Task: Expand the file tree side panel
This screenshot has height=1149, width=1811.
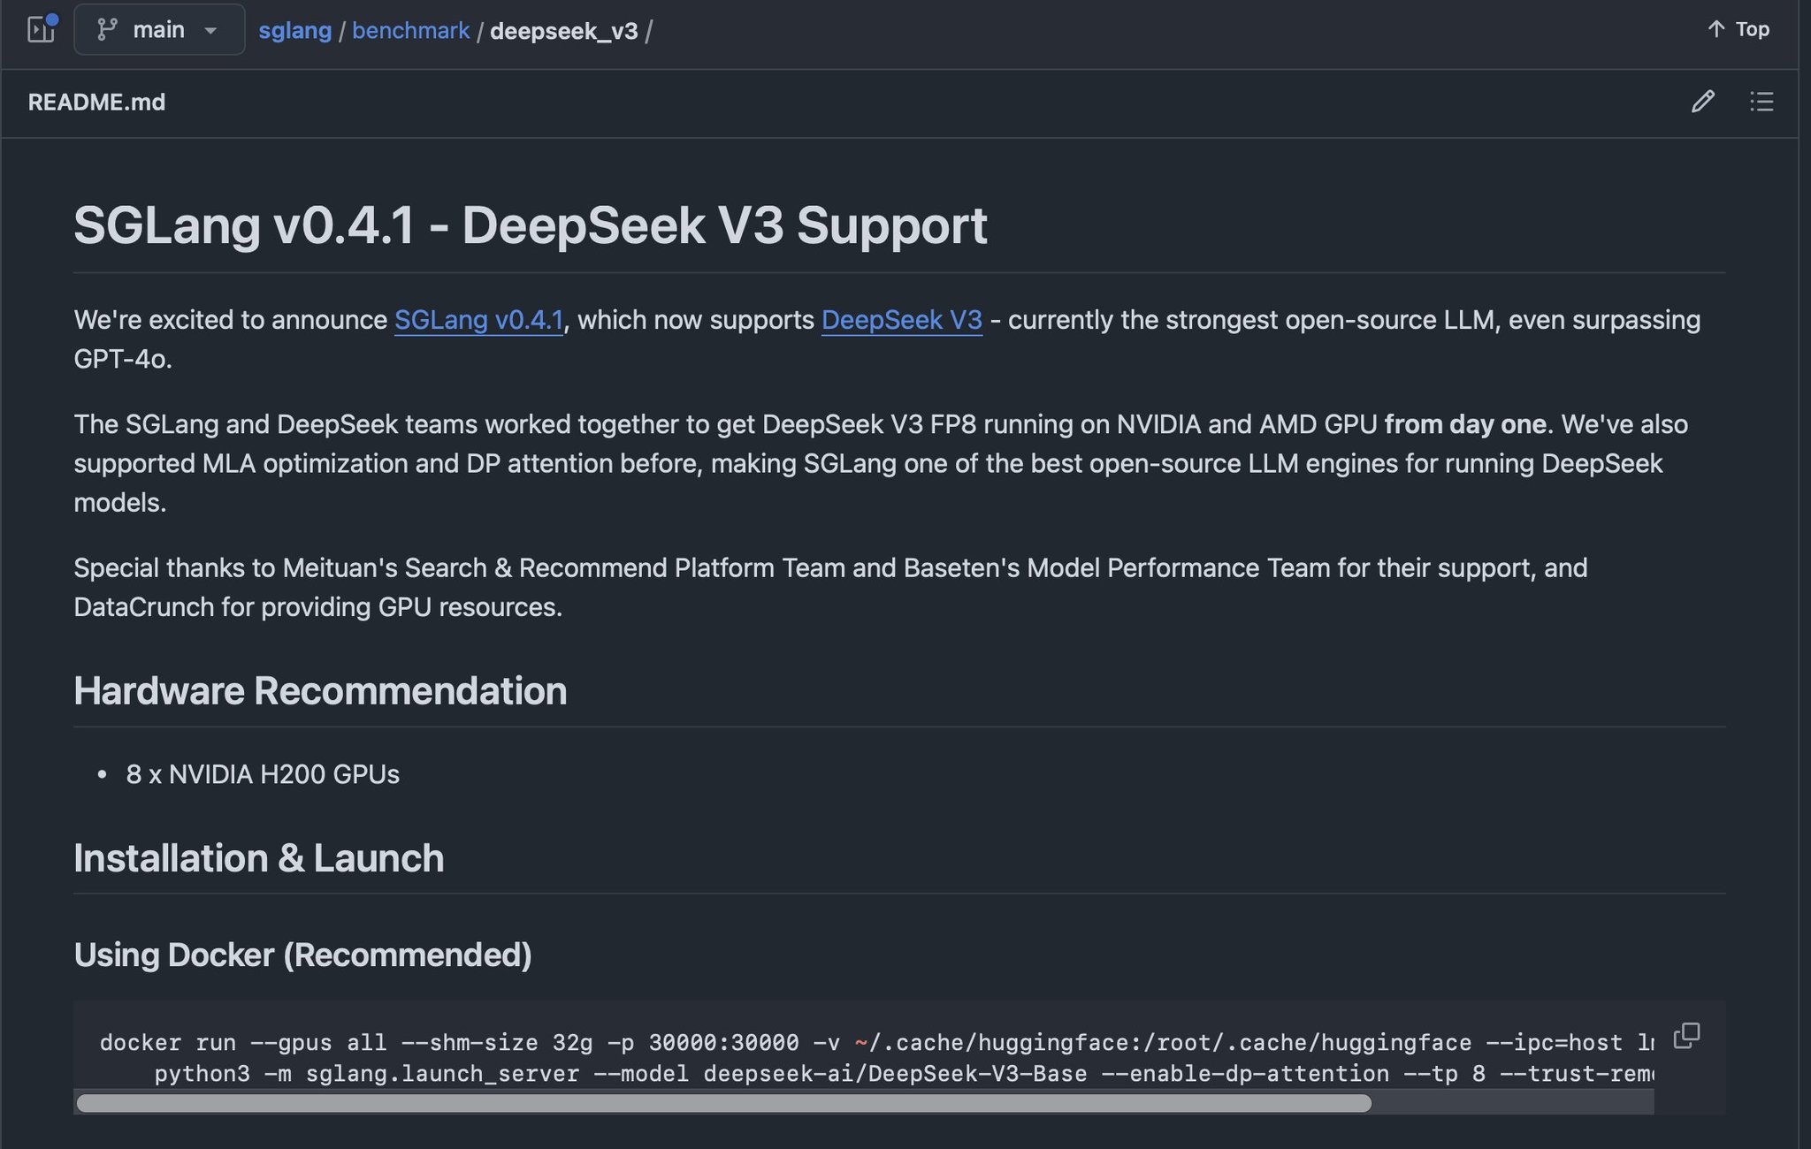Action: click(42, 29)
